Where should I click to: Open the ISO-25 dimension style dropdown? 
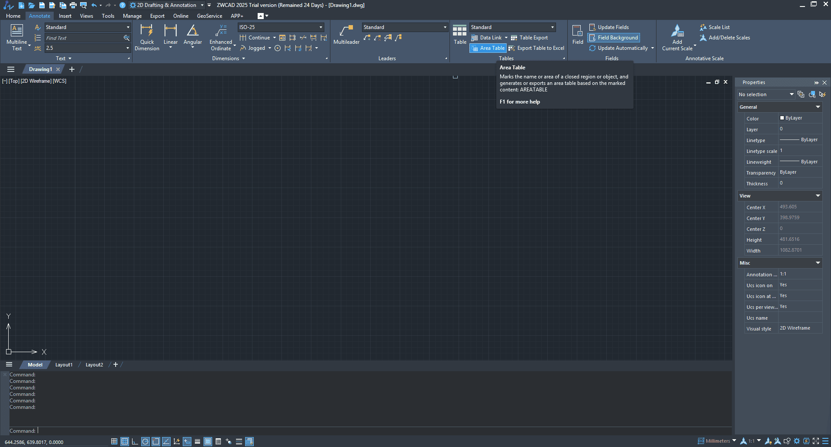[281, 27]
